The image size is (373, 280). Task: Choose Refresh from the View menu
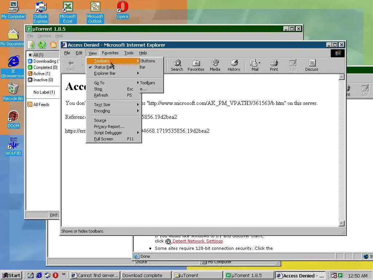[x=114, y=95]
